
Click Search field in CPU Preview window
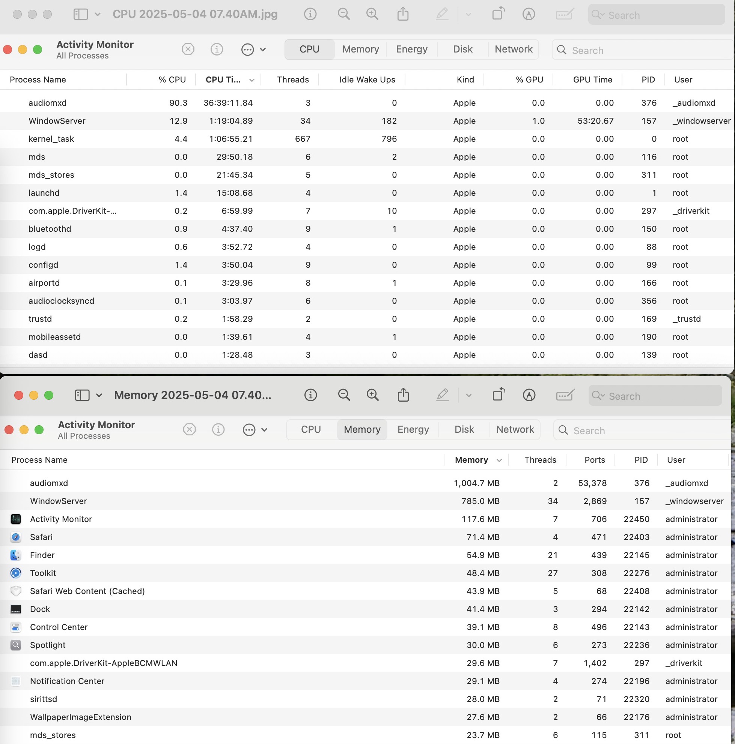click(657, 15)
